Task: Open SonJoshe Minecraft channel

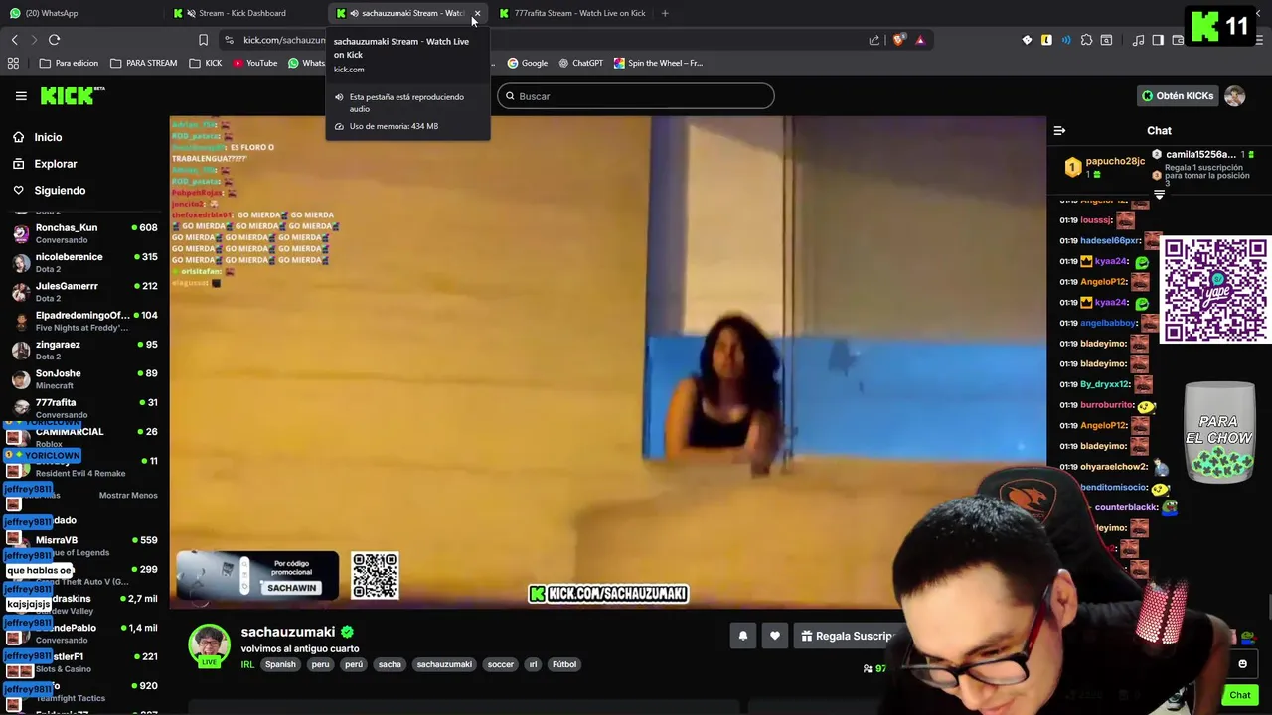Action: (84, 378)
